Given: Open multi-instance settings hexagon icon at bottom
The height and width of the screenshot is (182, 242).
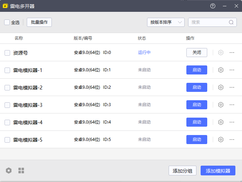Looking at the screenshot, I should (9, 171).
